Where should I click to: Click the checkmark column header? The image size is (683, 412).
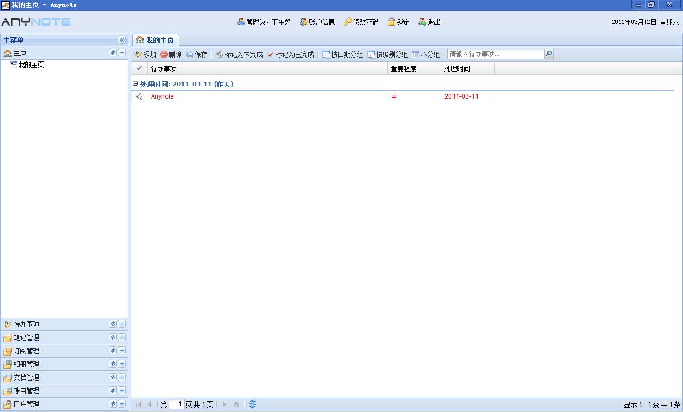point(139,68)
